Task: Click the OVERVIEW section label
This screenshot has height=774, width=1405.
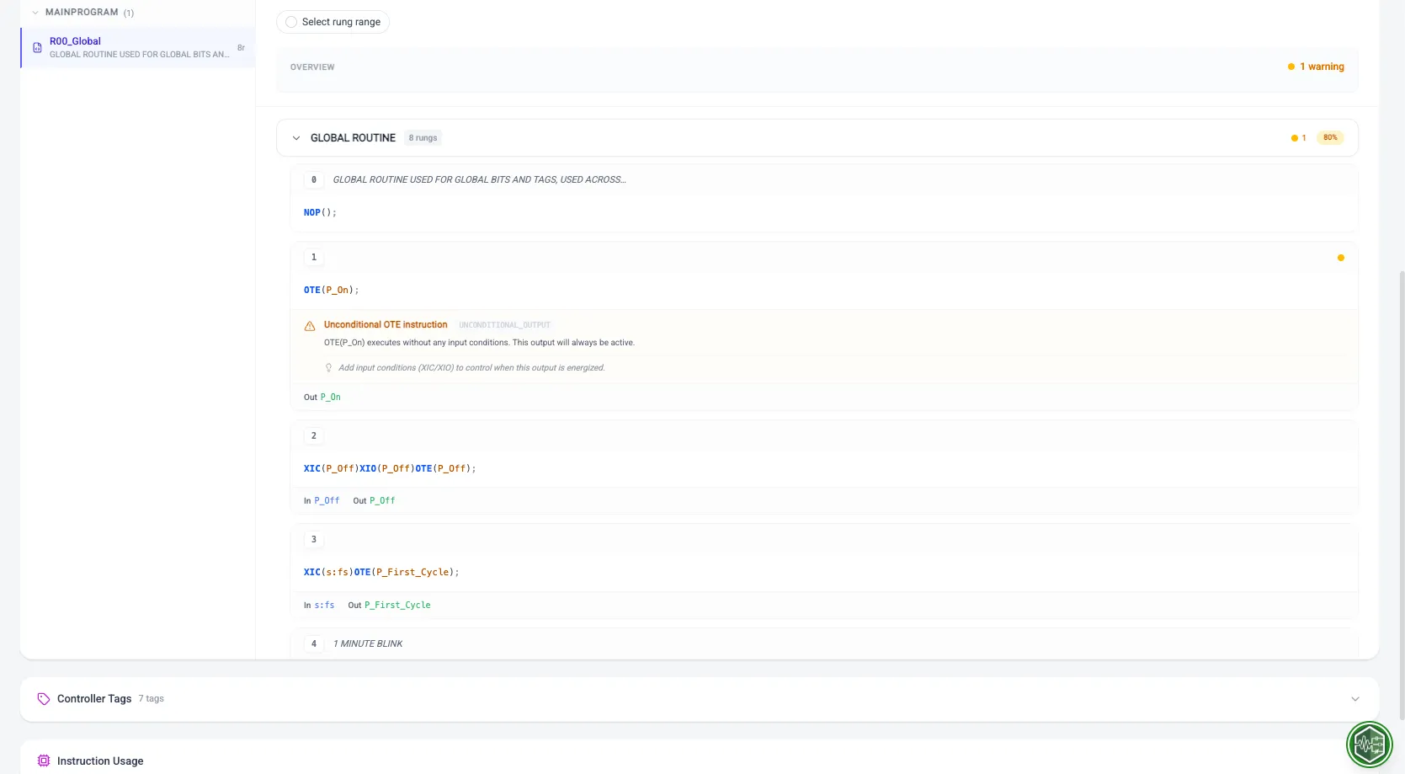Action: pos(312,67)
